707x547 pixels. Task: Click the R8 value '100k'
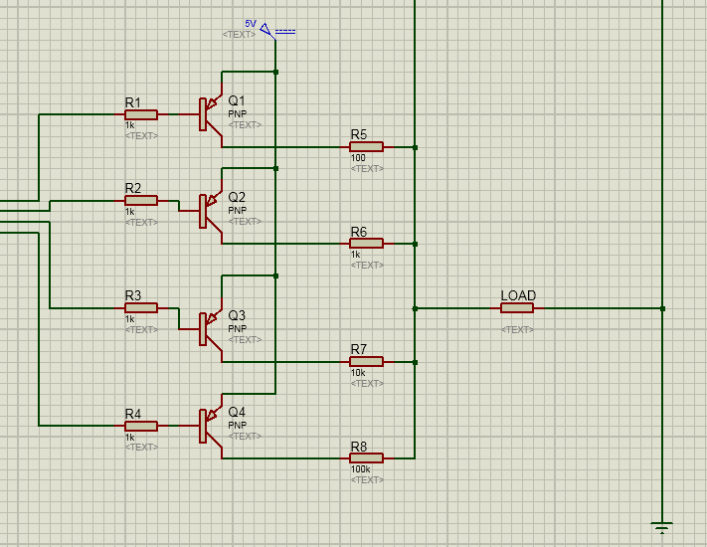(360, 469)
